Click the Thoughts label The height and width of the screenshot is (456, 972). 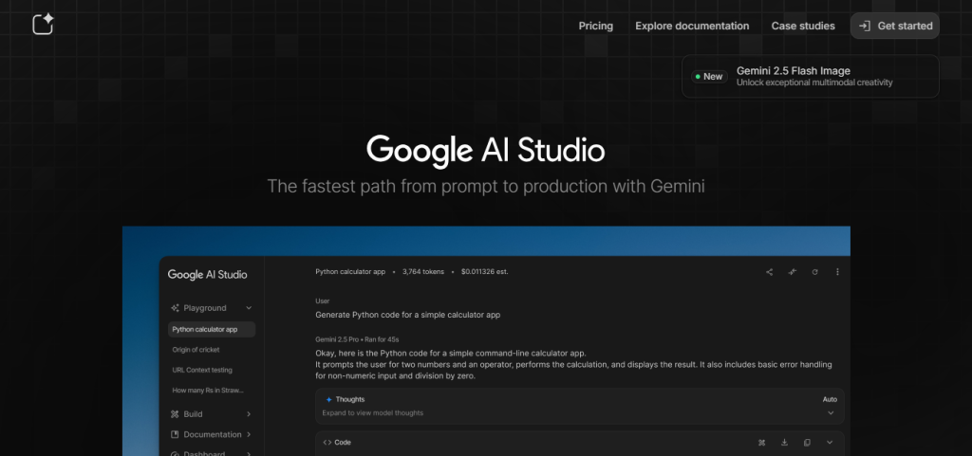coord(350,400)
